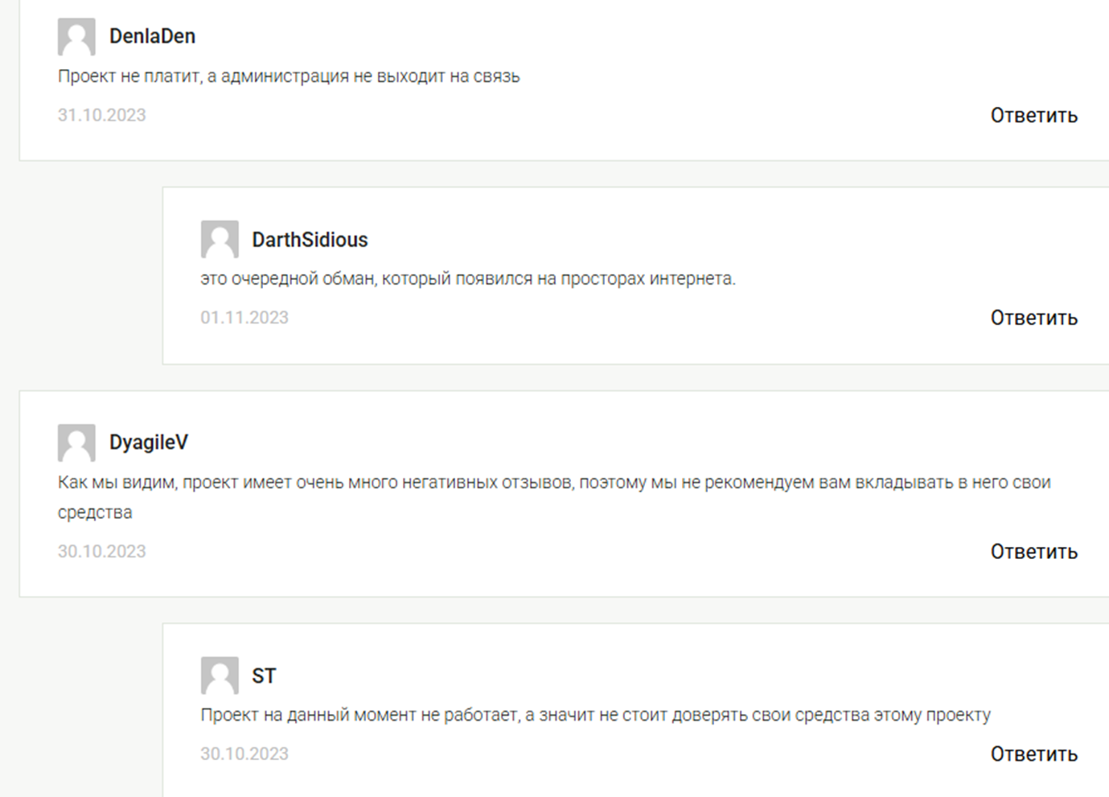Click DyagileV's avatar icon
Screen dimensions: 1109x797
tap(76, 443)
